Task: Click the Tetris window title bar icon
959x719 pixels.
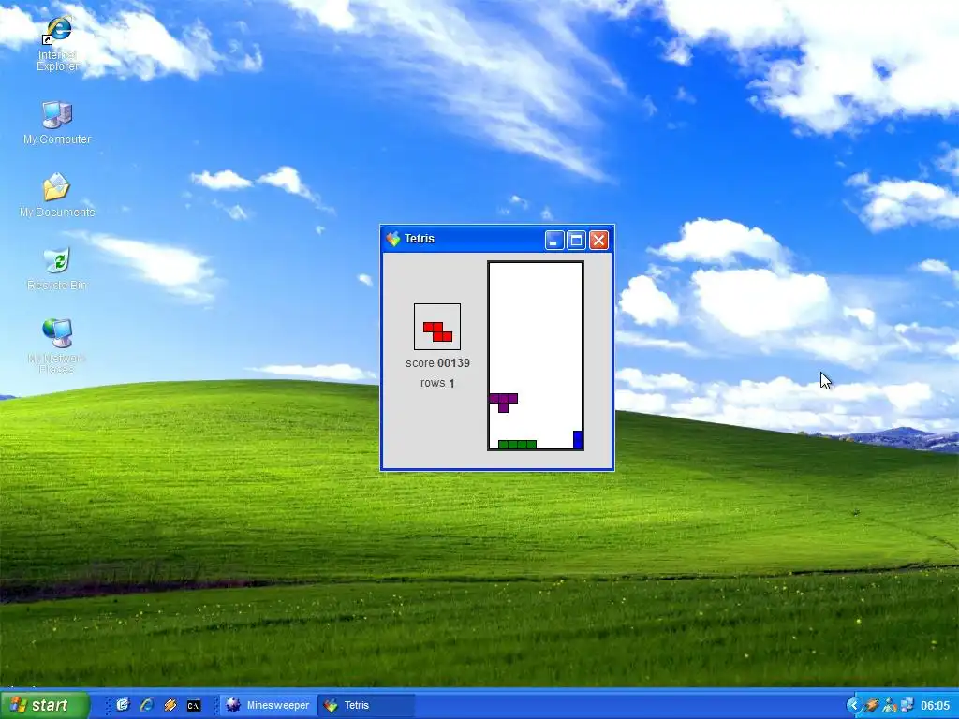Action: click(x=392, y=239)
